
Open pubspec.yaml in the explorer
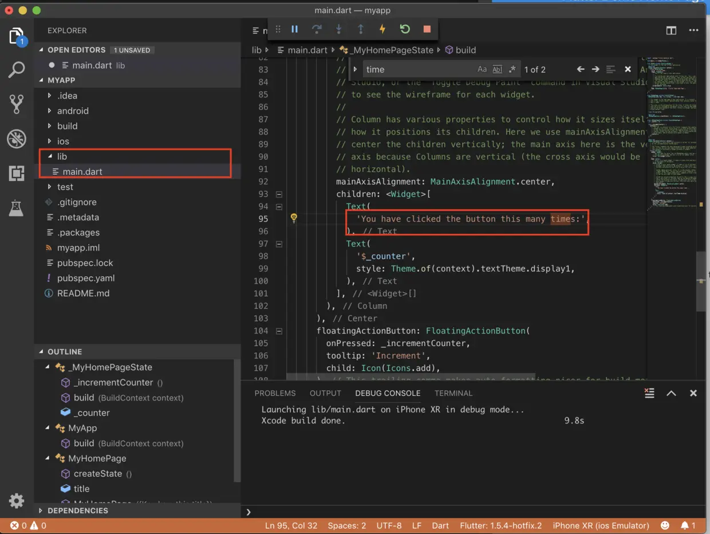pos(86,278)
